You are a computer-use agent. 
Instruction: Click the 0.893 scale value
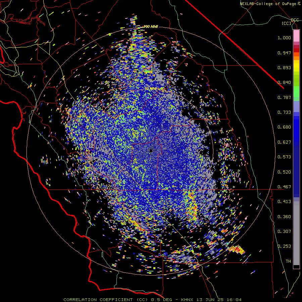click(x=284, y=67)
